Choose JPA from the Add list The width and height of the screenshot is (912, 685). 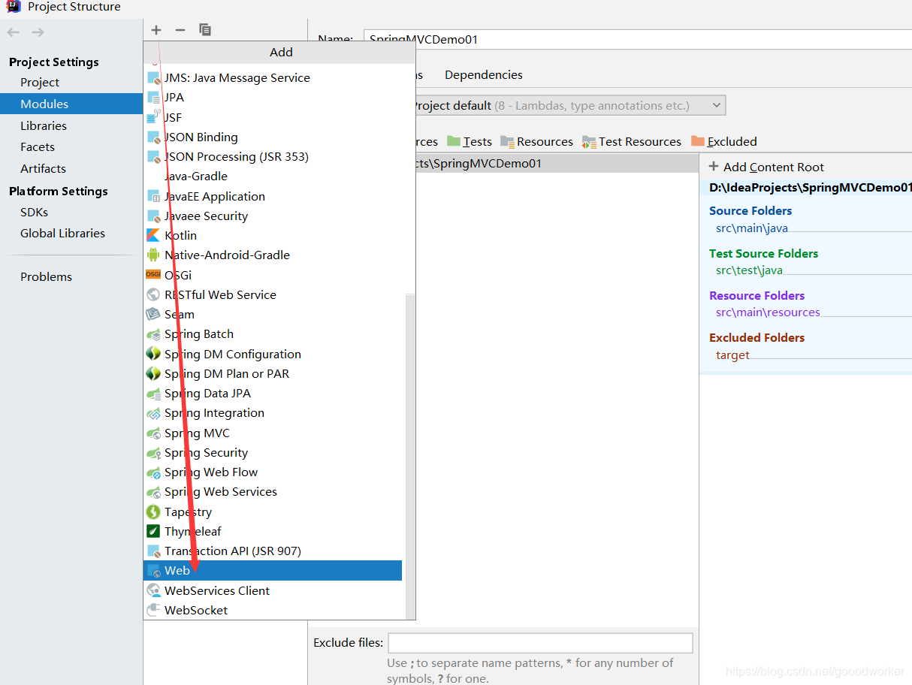[x=274, y=97]
